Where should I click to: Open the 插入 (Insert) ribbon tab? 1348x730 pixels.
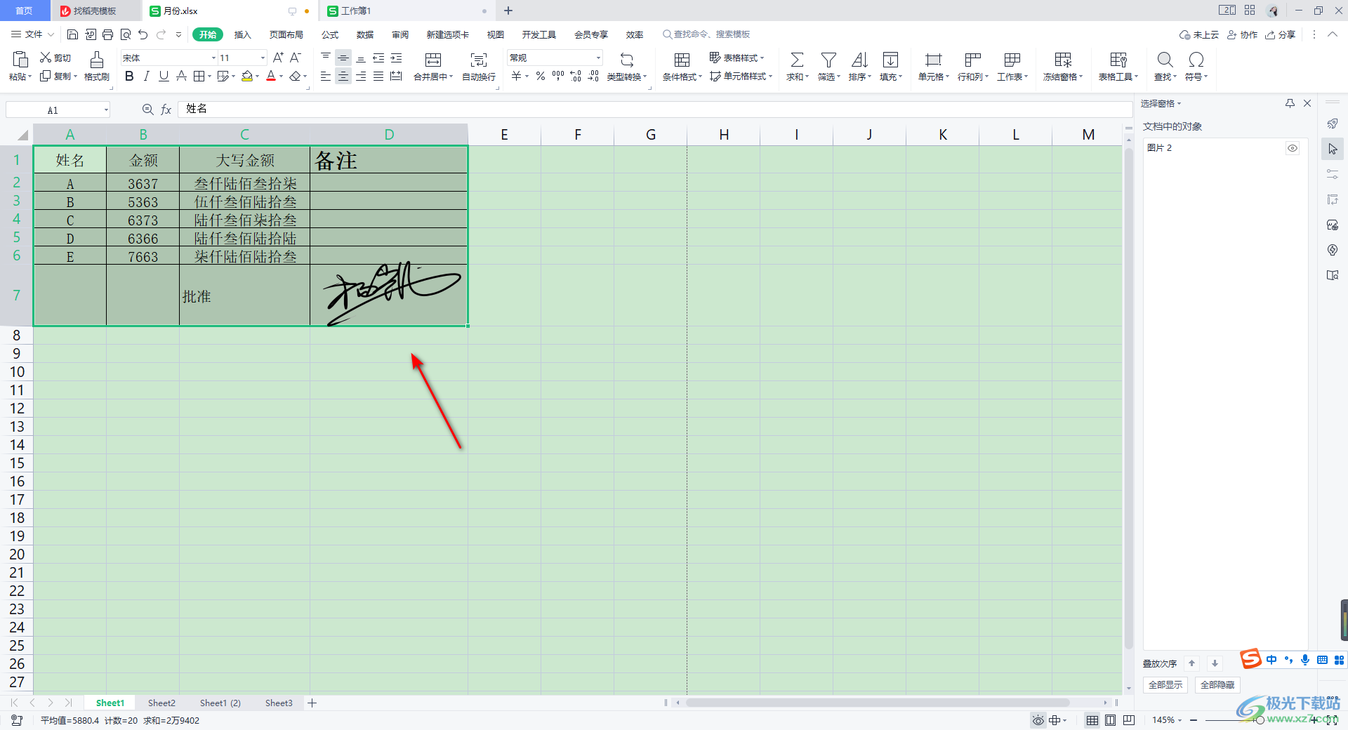(242, 34)
